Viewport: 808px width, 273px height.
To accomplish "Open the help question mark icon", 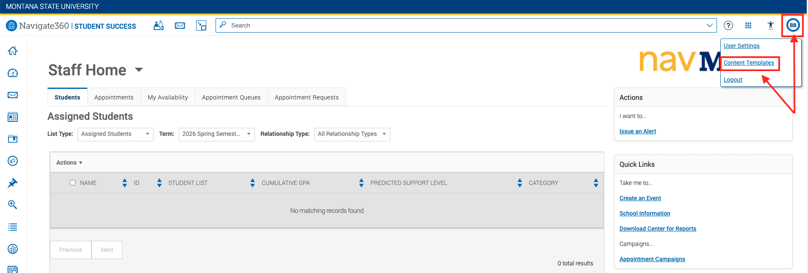I will tap(728, 25).
